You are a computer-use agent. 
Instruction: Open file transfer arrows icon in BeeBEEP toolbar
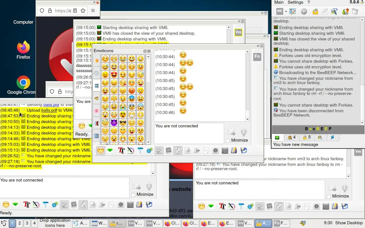click(x=345, y=11)
